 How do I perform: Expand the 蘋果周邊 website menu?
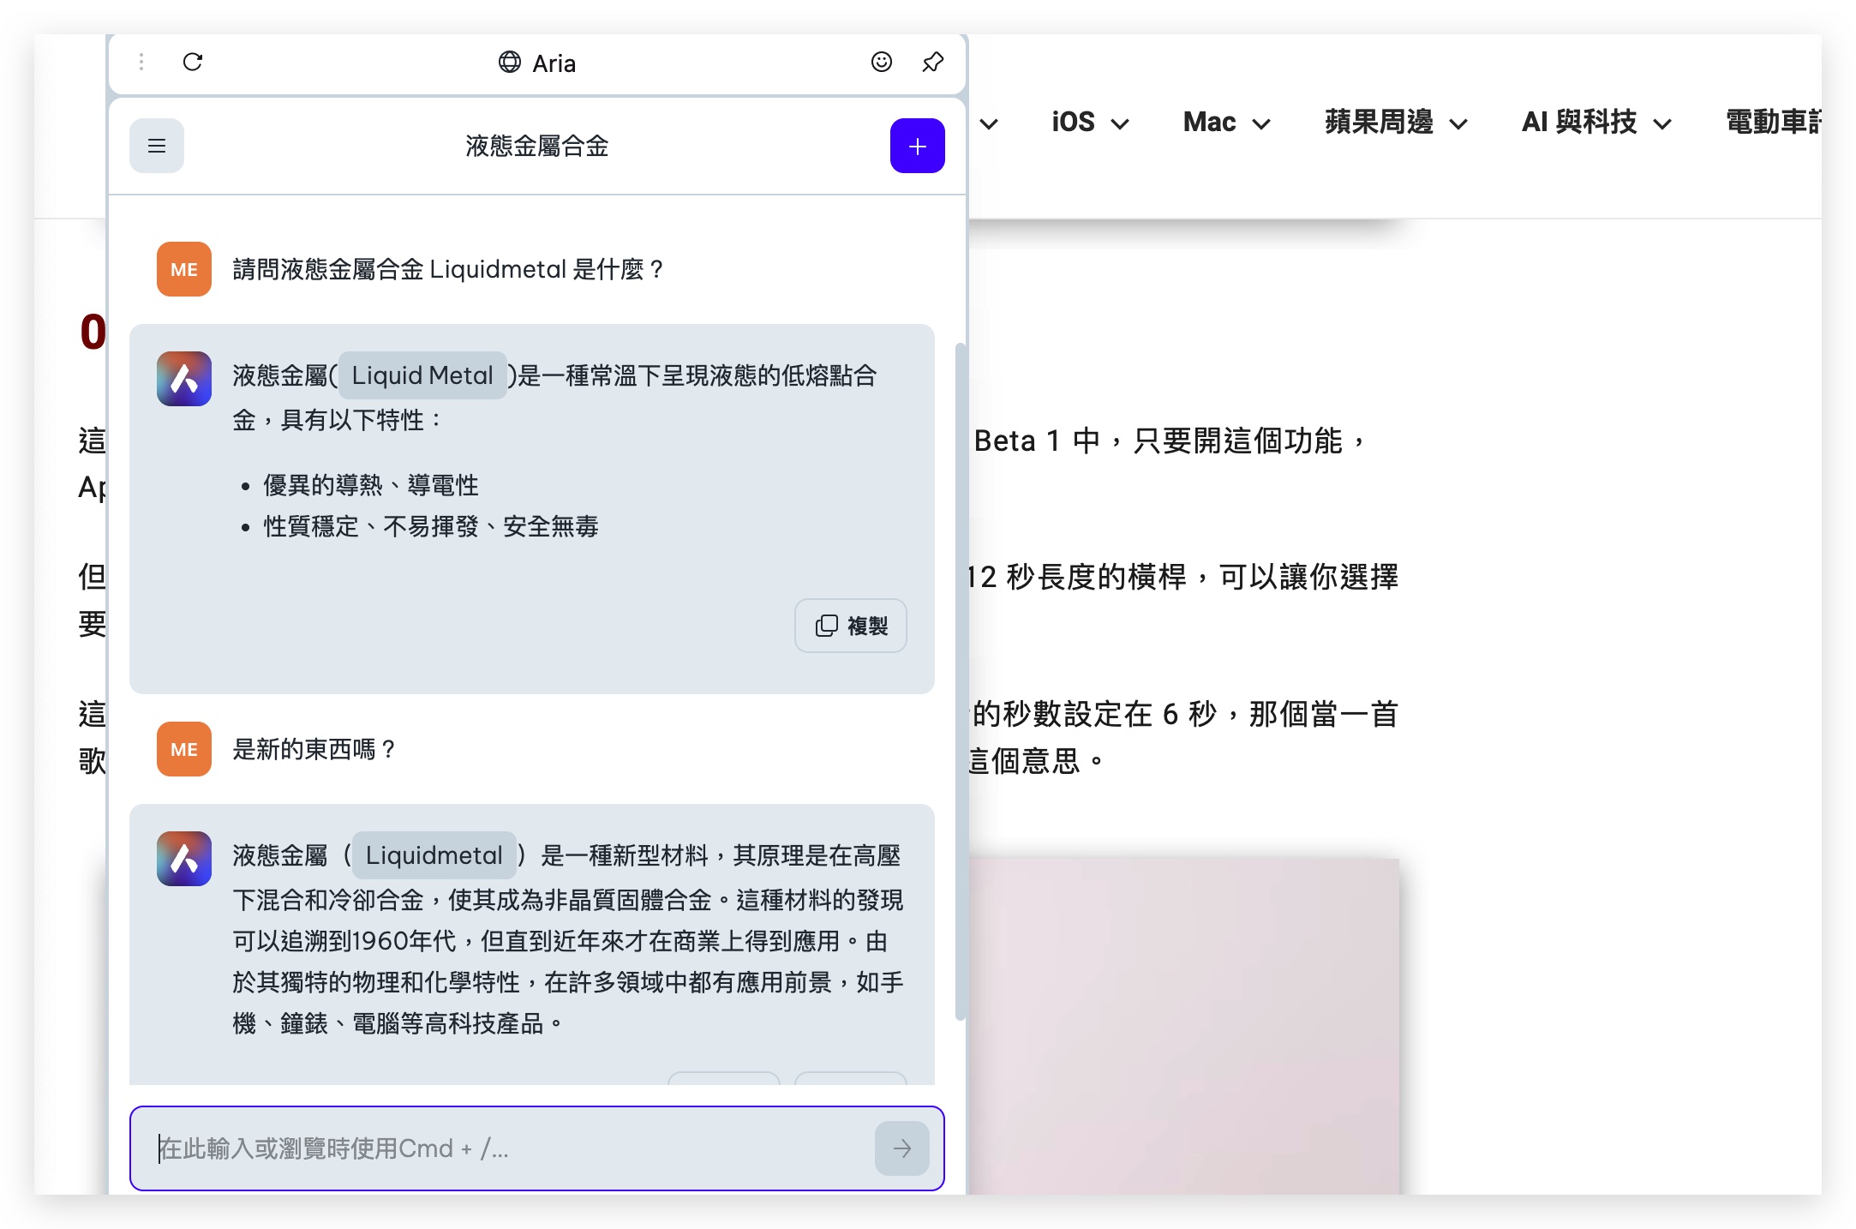1396,123
